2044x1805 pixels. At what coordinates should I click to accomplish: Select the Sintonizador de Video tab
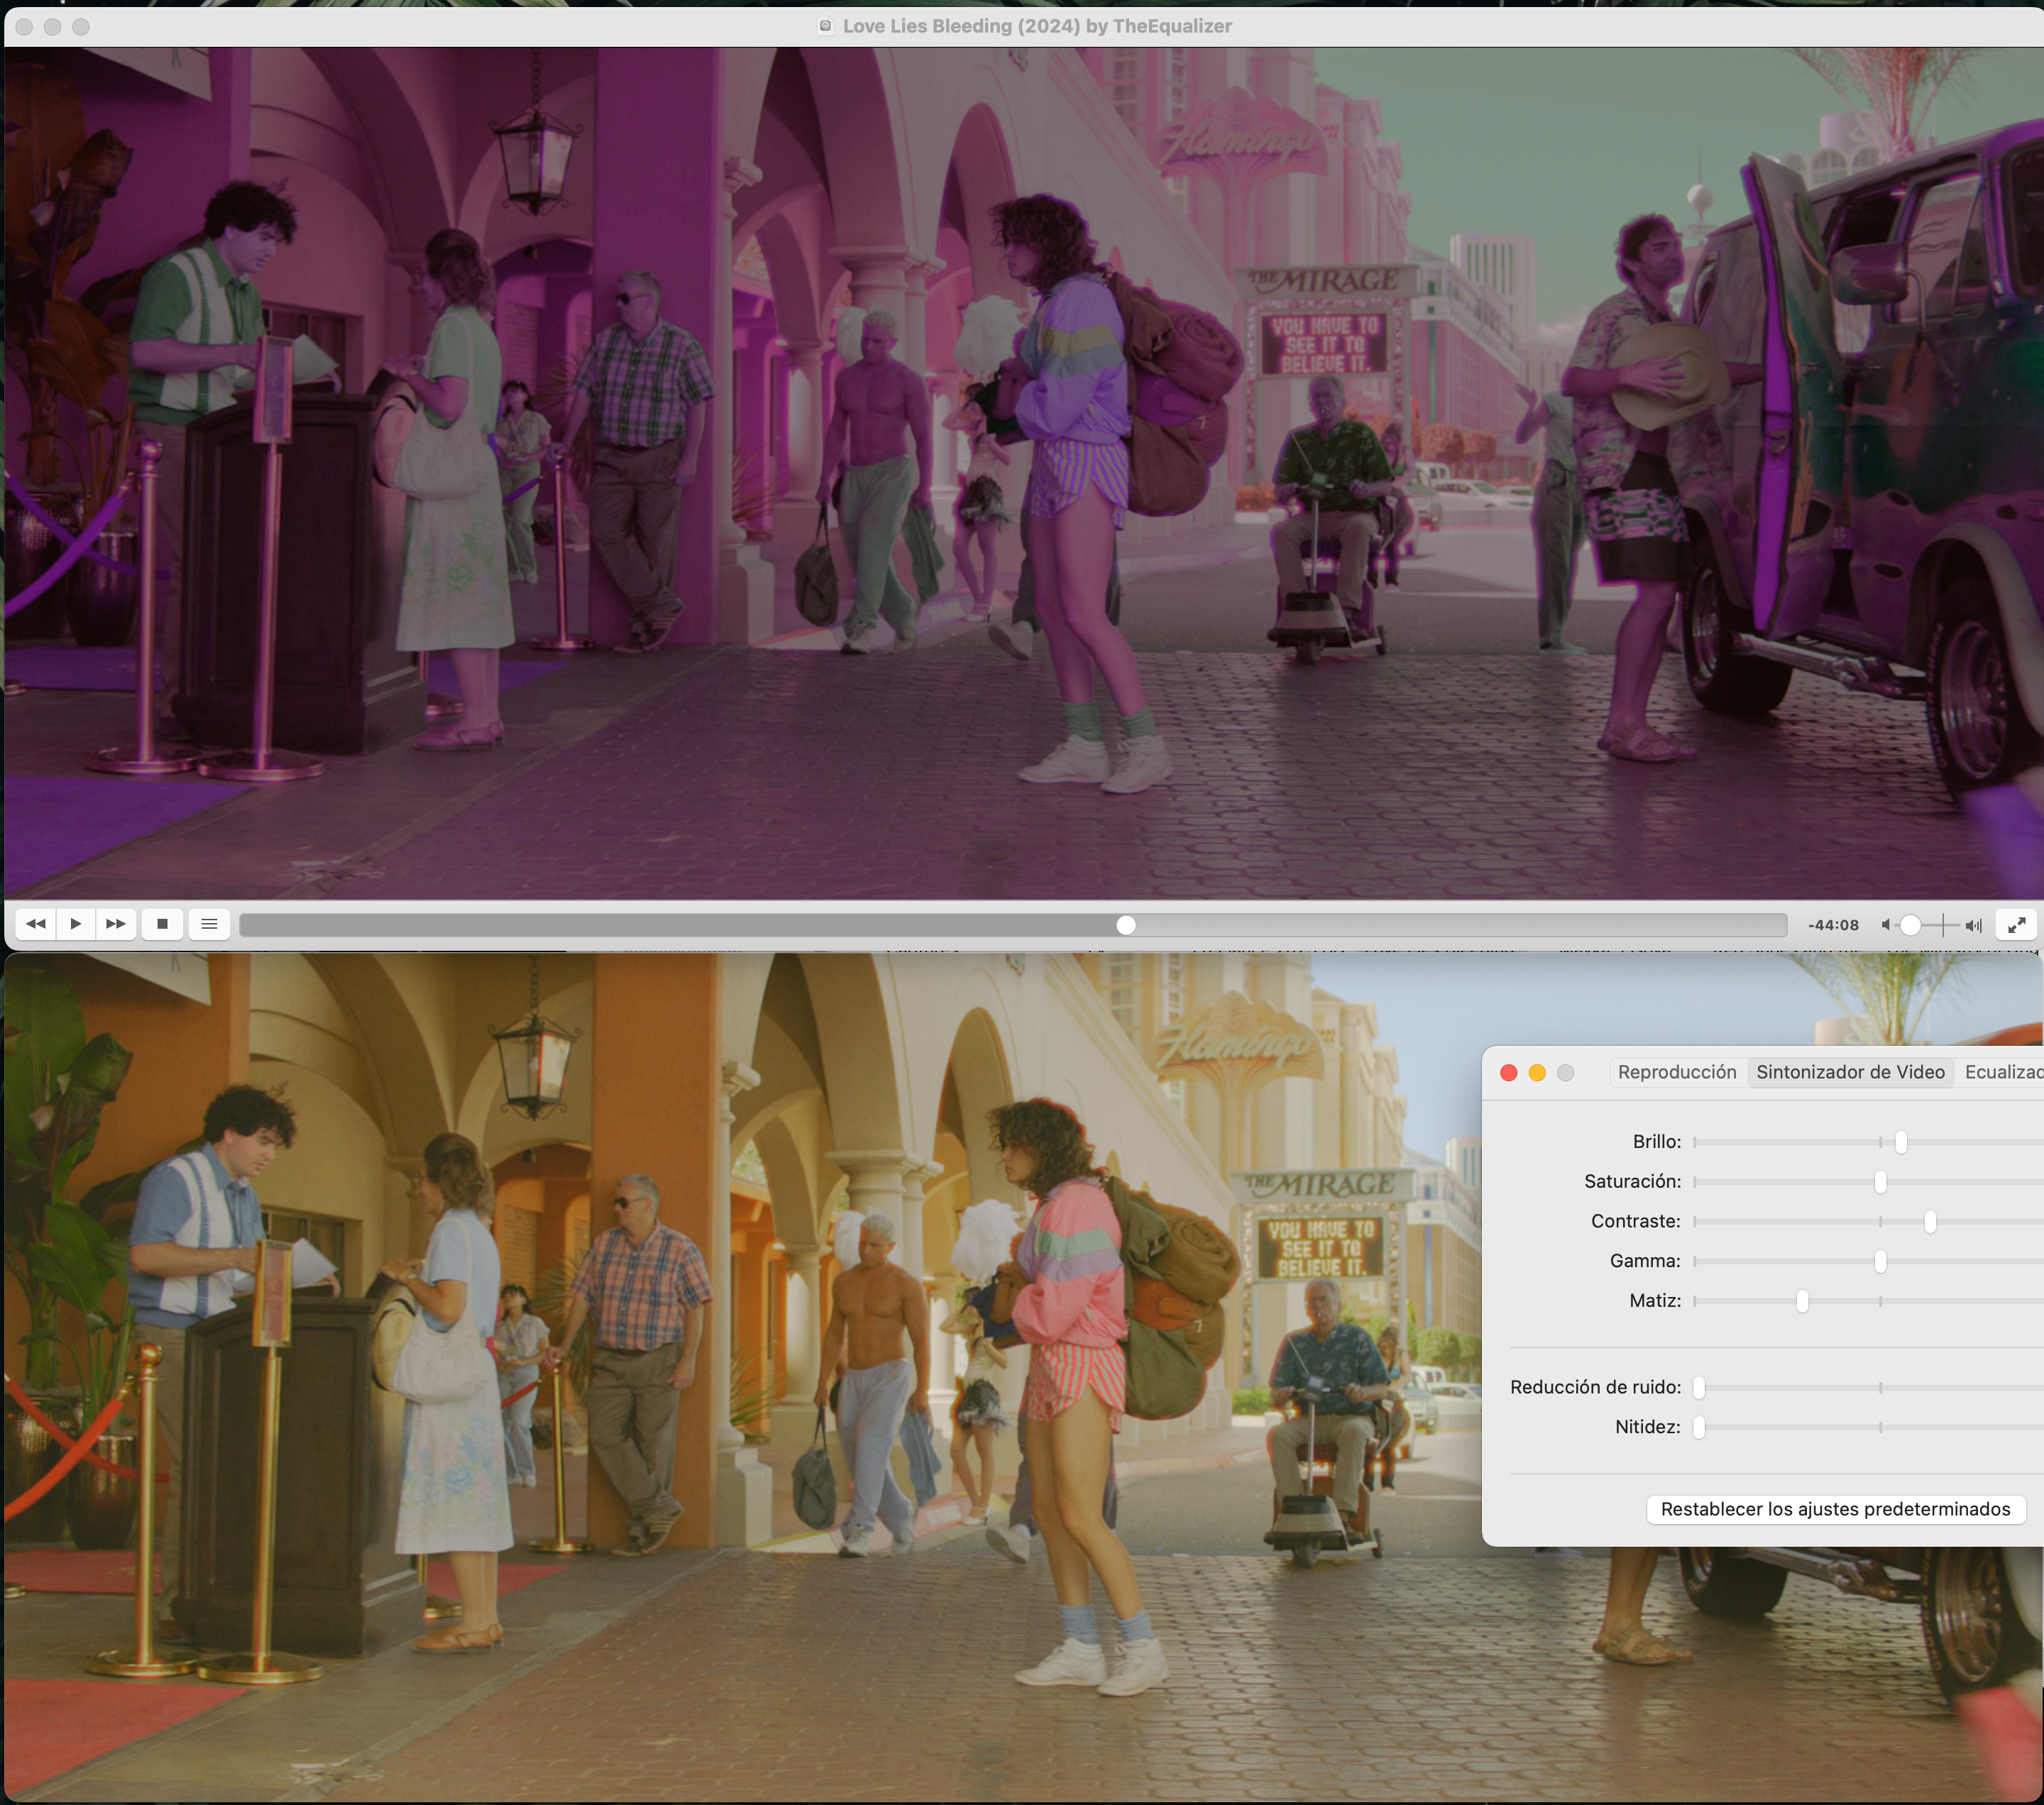(1850, 1072)
